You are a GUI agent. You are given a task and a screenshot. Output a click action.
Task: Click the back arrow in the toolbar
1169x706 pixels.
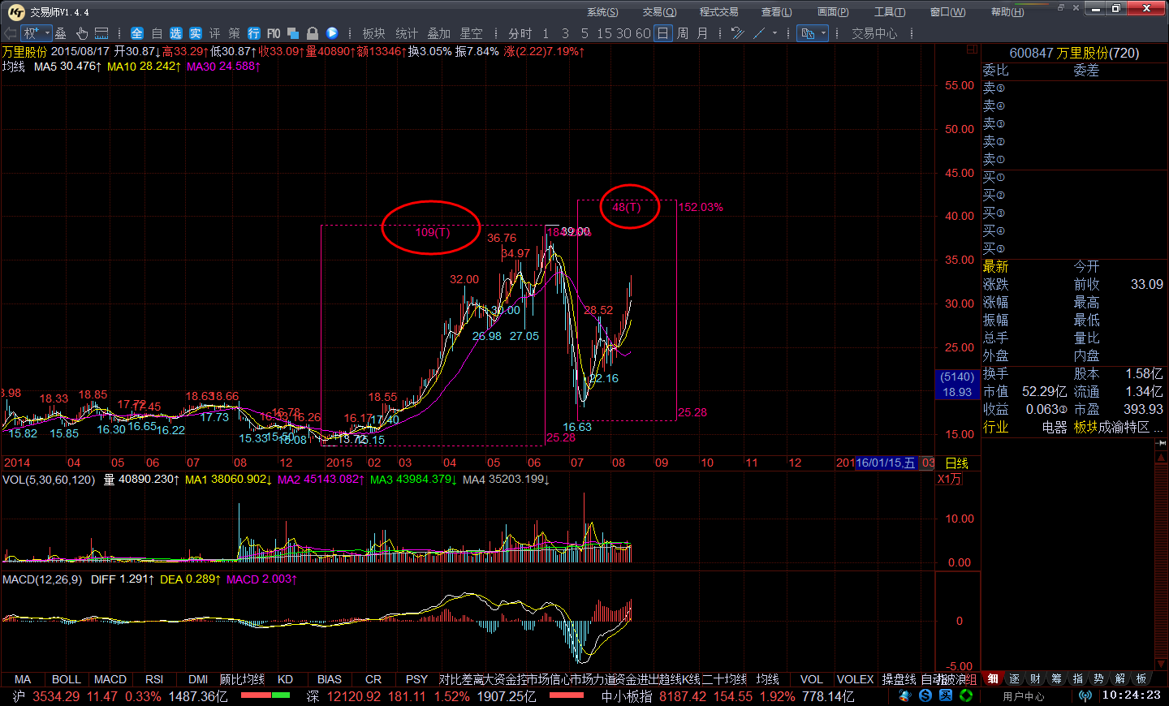coord(11,33)
